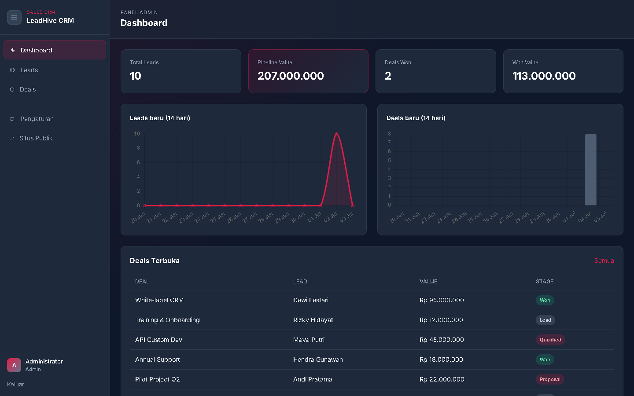Select the Deals Won card

click(436, 71)
